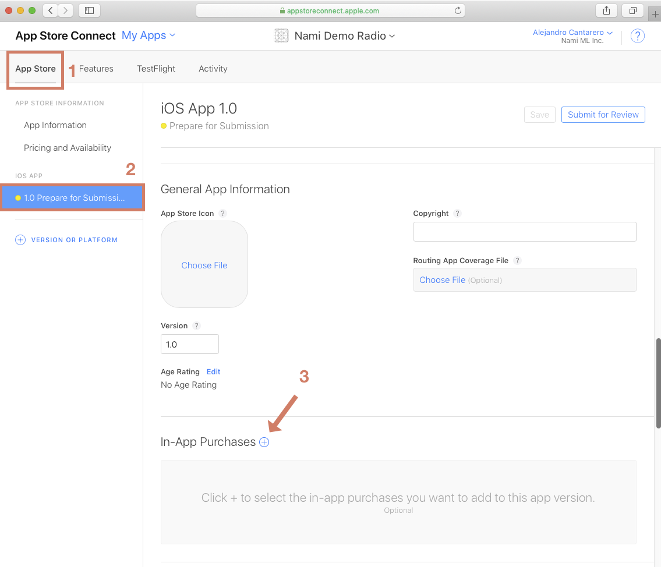The image size is (661, 567).
Task: Click the In-App Purchases heading
Action: (208, 442)
